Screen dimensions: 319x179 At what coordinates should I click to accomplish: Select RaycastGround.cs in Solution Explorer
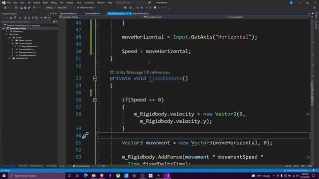[x=30, y=46]
